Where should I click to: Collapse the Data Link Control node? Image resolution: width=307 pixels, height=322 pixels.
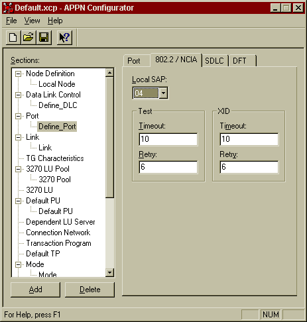(18, 95)
